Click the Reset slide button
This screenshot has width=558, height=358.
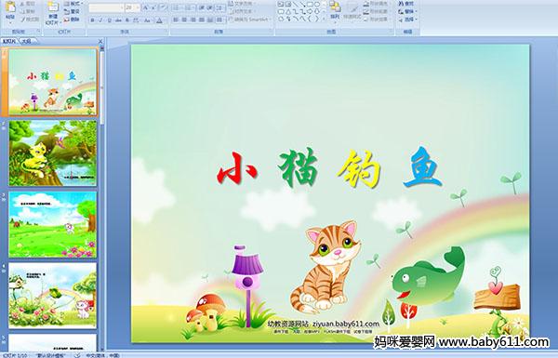tap(73, 12)
